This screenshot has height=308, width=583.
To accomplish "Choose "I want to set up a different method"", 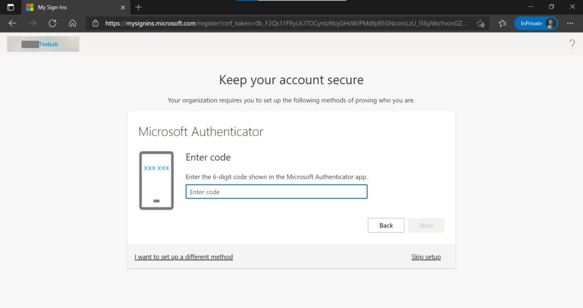I will pos(183,257).
